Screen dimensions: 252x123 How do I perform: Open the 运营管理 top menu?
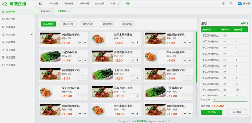(x=69, y=4)
